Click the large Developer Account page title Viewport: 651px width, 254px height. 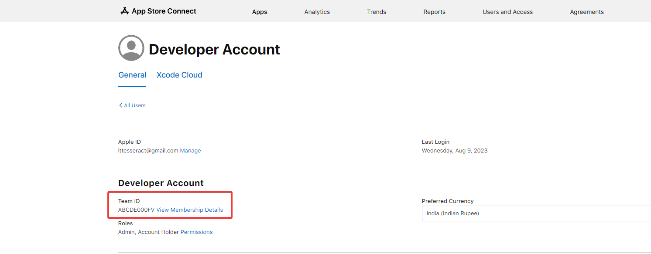pyautogui.click(x=214, y=50)
